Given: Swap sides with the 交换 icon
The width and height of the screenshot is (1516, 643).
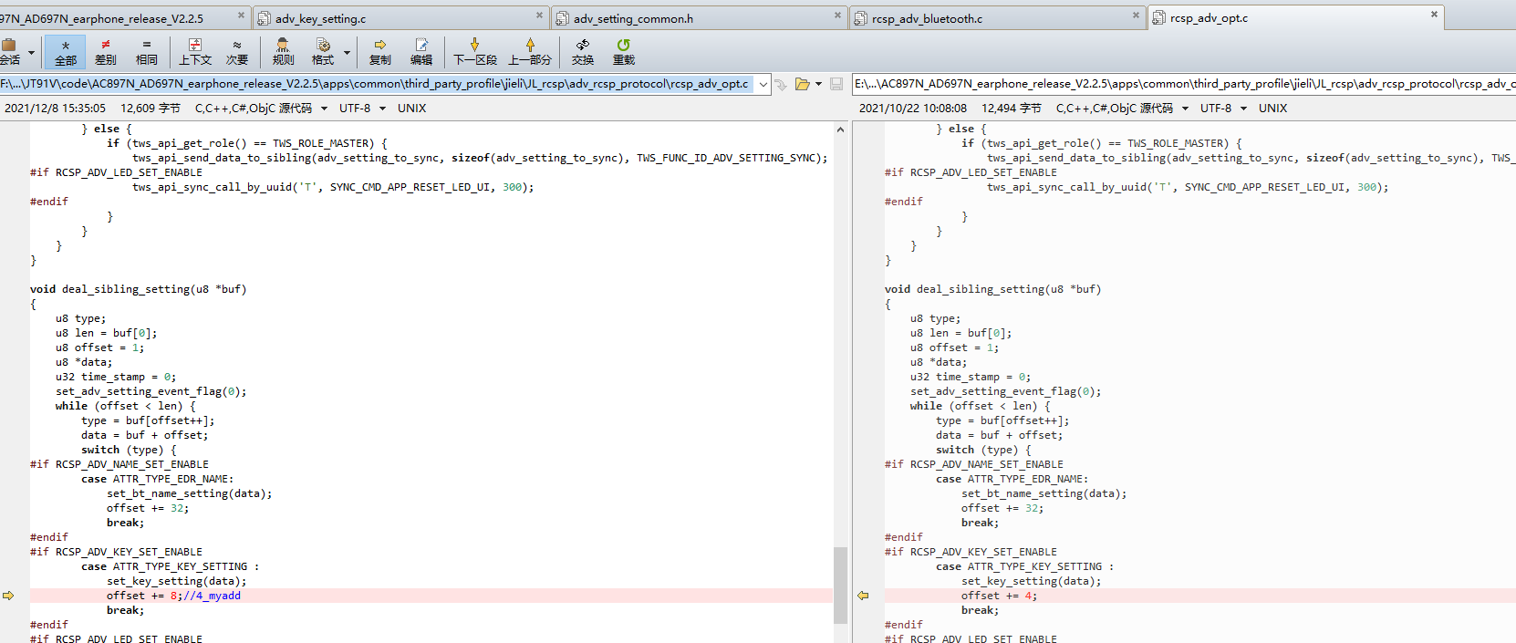Looking at the screenshot, I should 583,52.
